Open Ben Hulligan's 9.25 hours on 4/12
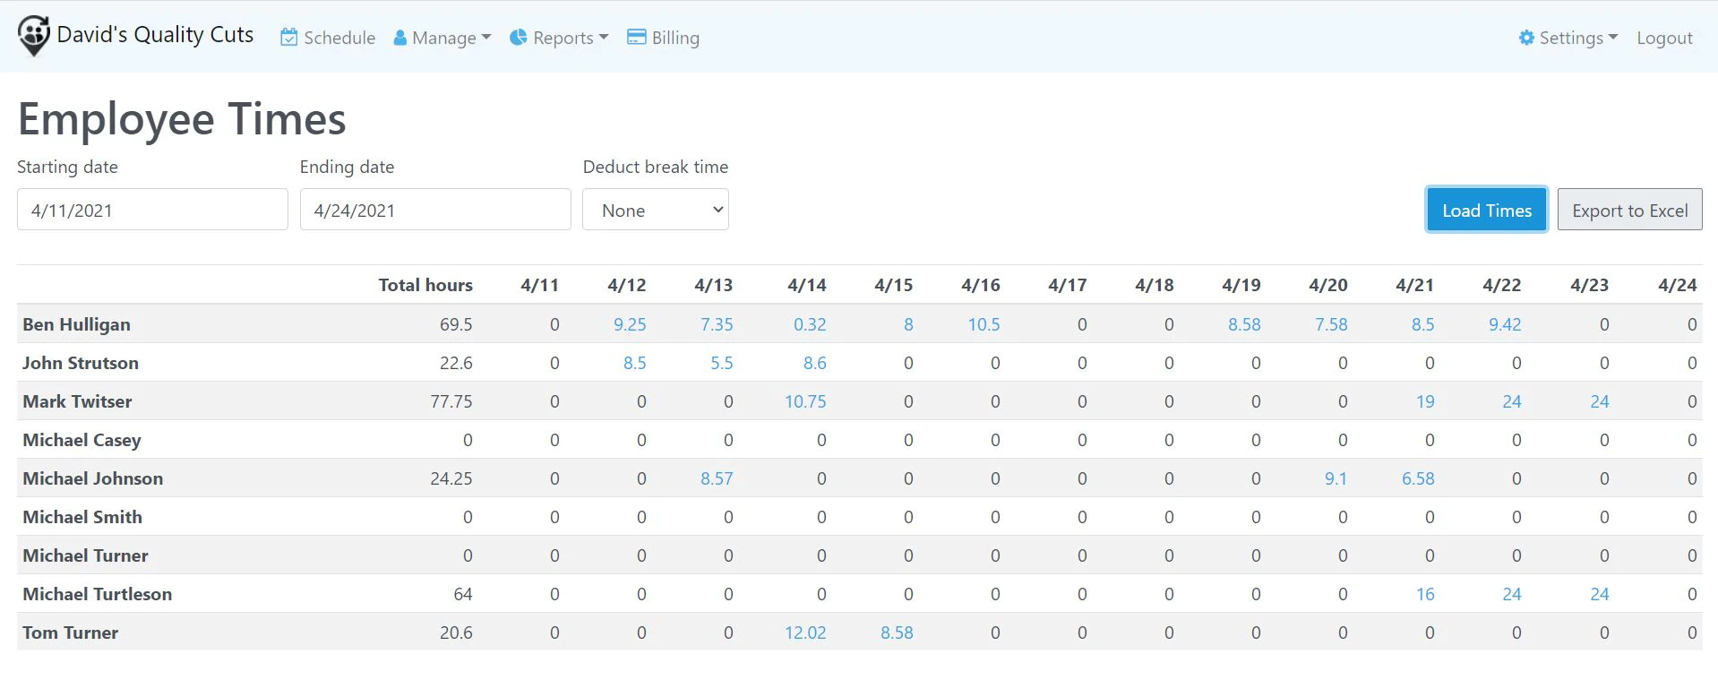 point(630,324)
